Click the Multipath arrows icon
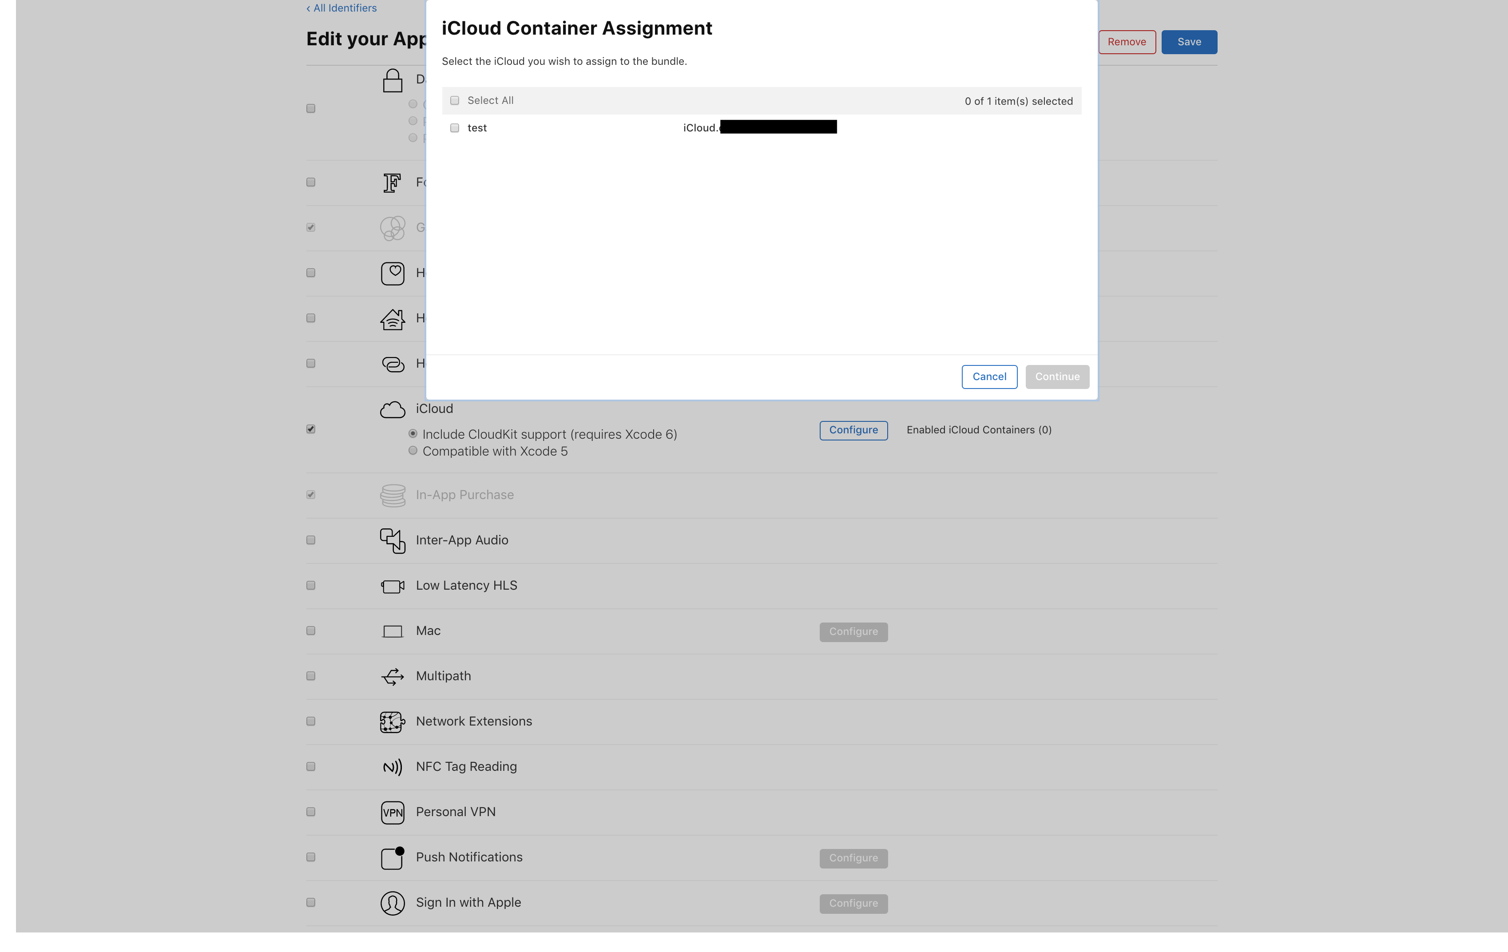Image resolution: width=1508 pixels, height=952 pixels. pyautogui.click(x=393, y=677)
